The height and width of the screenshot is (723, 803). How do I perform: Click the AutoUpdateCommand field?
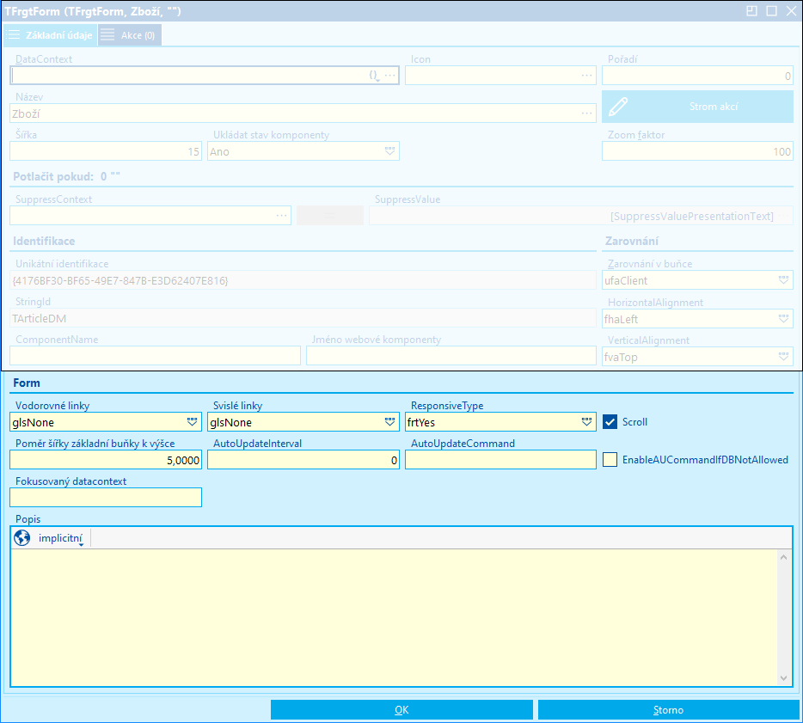click(x=500, y=460)
